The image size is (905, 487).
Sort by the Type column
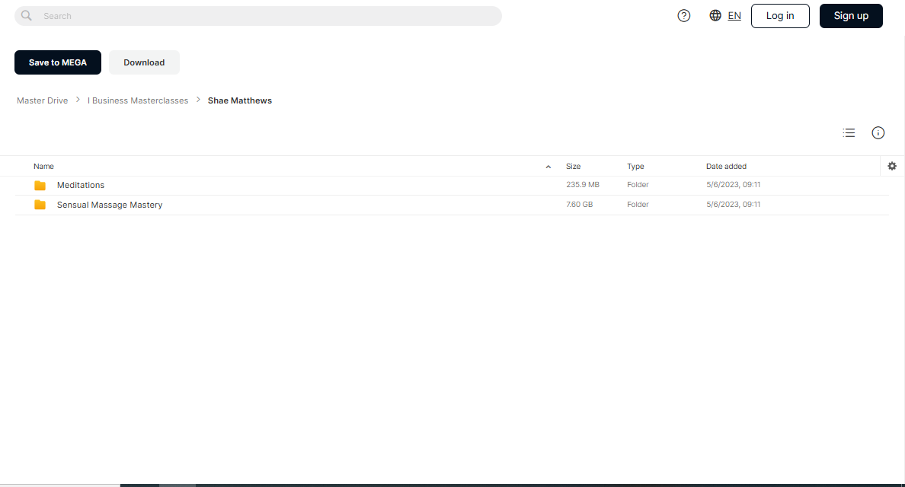(635, 166)
